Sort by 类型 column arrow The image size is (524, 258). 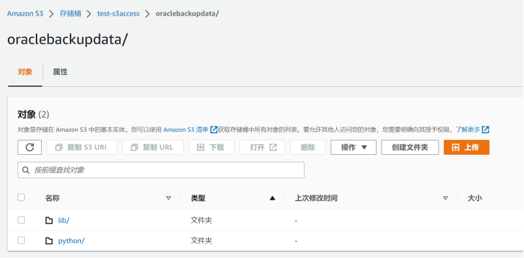point(272,198)
